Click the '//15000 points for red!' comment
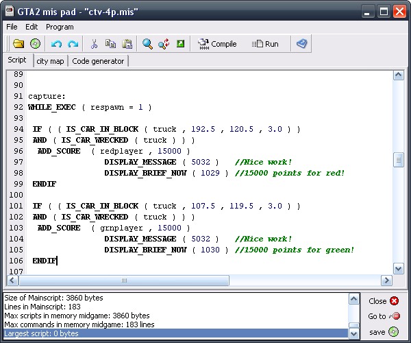 (289, 173)
